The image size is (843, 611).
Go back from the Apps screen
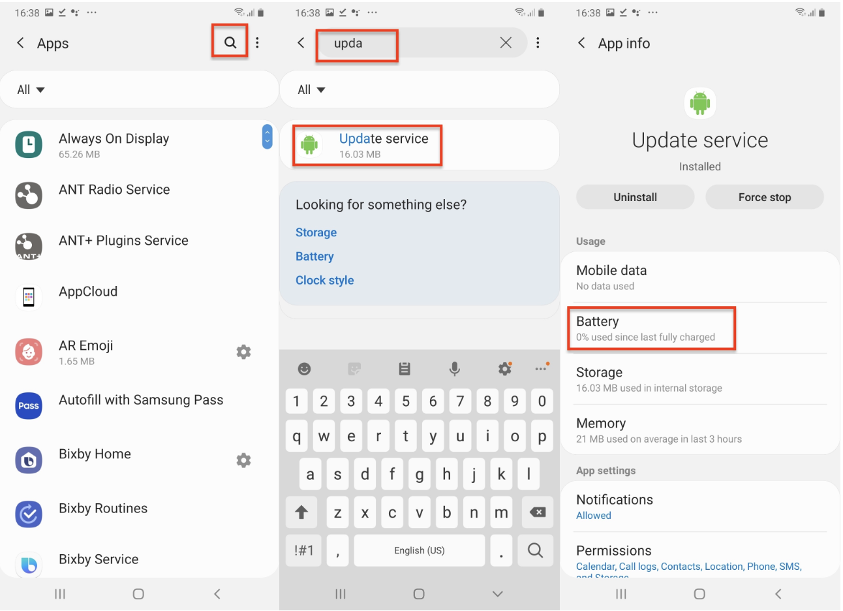pyautogui.click(x=20, y=43)
